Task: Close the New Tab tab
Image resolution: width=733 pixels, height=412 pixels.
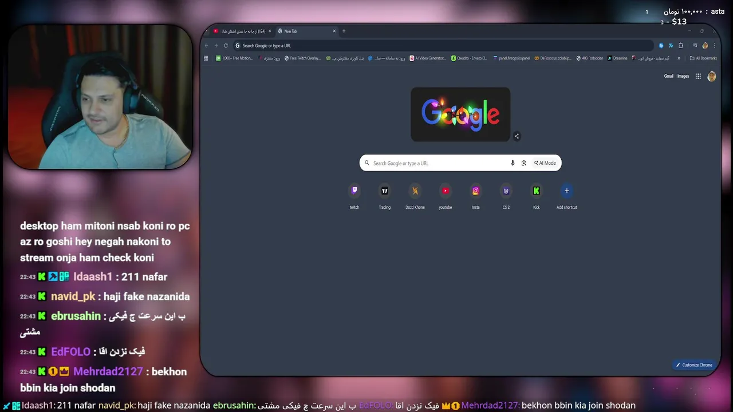Action: (x=334, y=31)
